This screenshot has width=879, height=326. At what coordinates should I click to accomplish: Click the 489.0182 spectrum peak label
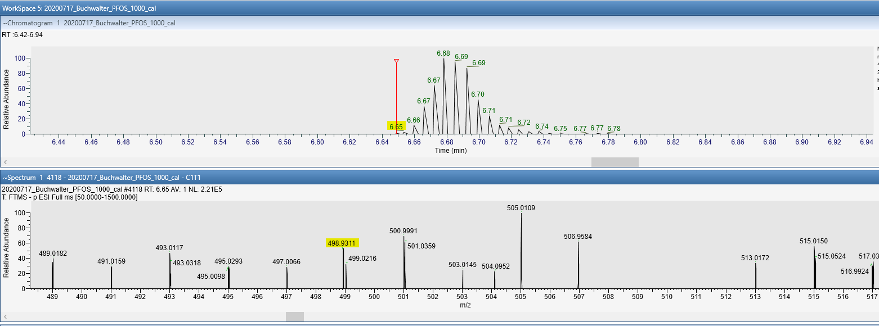point(53,253)
